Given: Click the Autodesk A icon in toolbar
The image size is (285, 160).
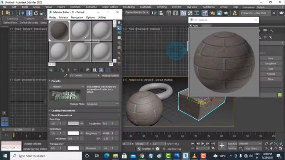Looking at the screenshot, I should click(235, 13).
